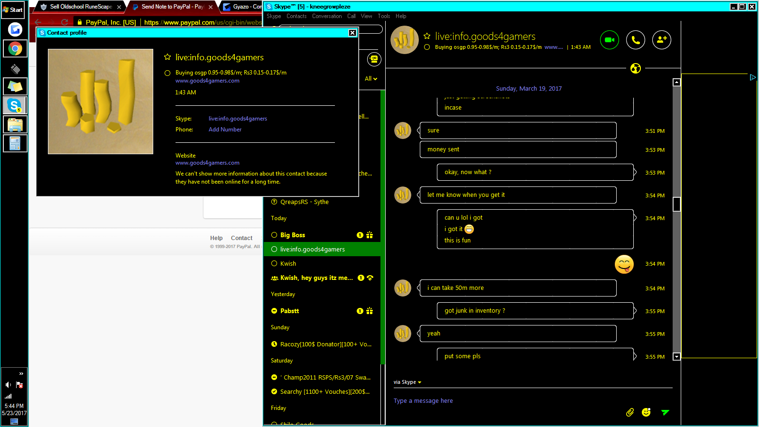Open the Searchy [1100+ Vouches] conversation

[x=323, y=391]
